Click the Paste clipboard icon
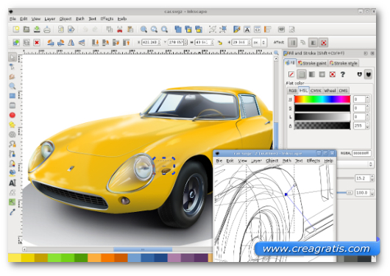The height and width of the screenshot is (276, 390). 130,29
